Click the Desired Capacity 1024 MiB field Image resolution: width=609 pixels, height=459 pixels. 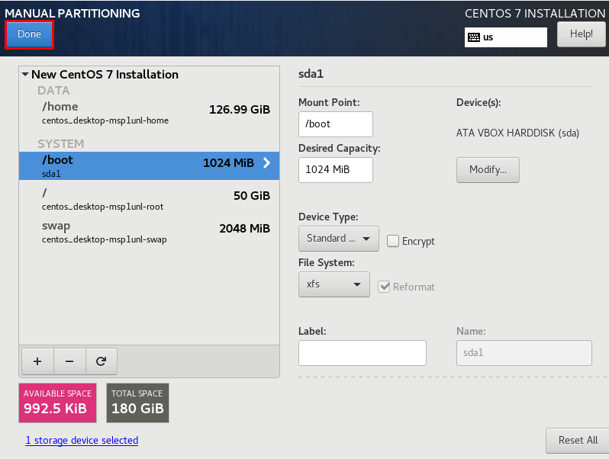point(336,170)
